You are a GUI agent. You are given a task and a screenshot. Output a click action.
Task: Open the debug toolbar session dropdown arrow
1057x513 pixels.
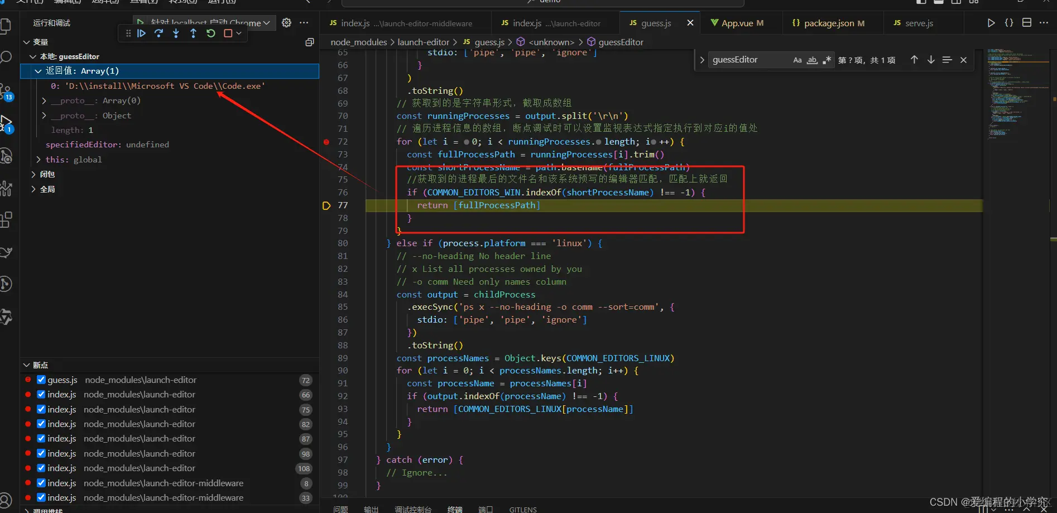239,33
